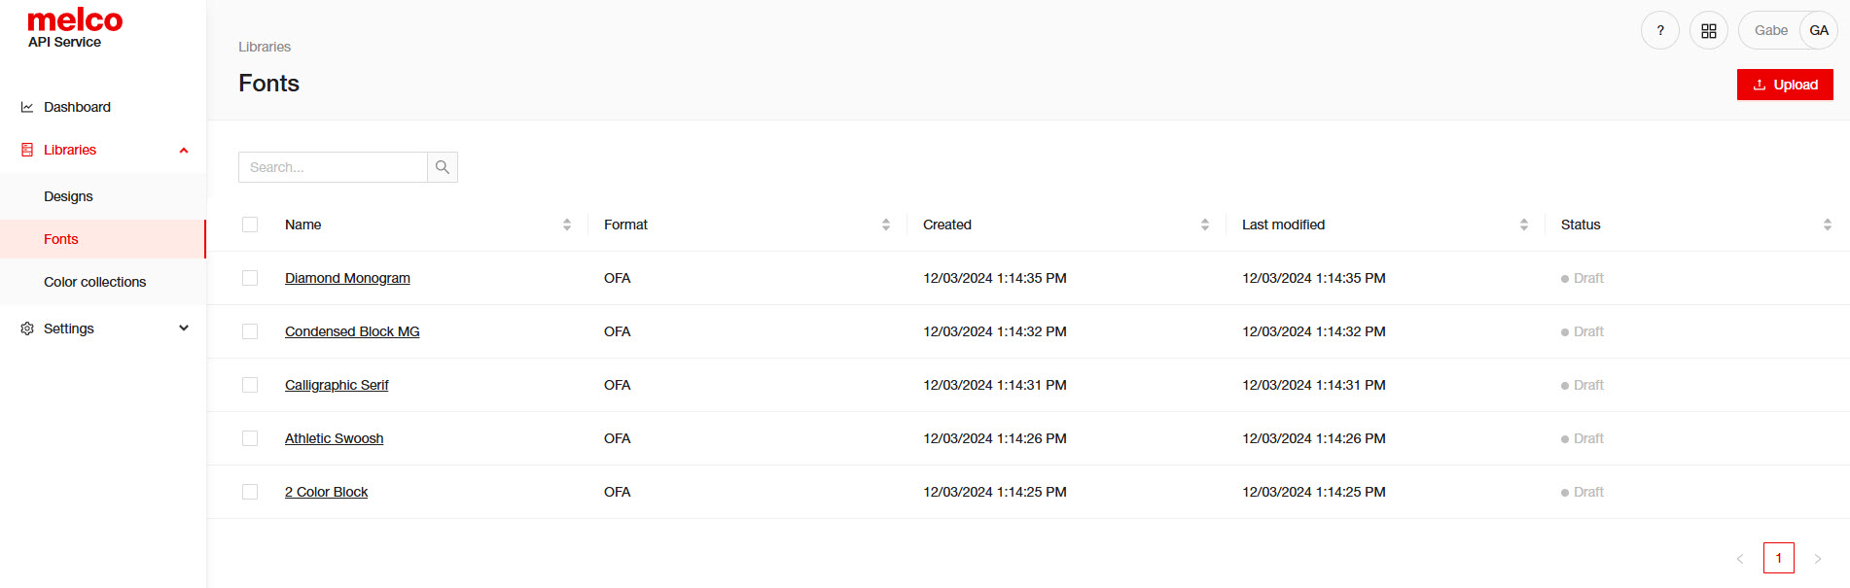
Task: Sort table by Name column arrows
Action: pyautogui.click(x=567, y=225)
